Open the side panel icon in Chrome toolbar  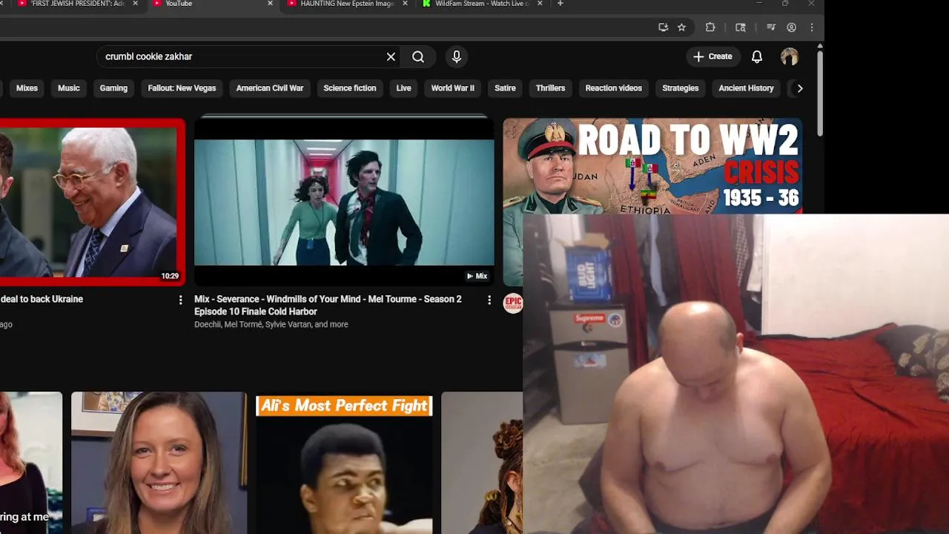(740, 27)
